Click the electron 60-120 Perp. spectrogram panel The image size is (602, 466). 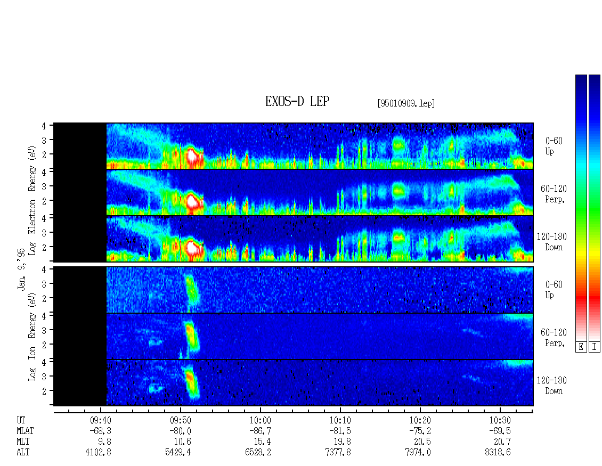tap(294, 192)
